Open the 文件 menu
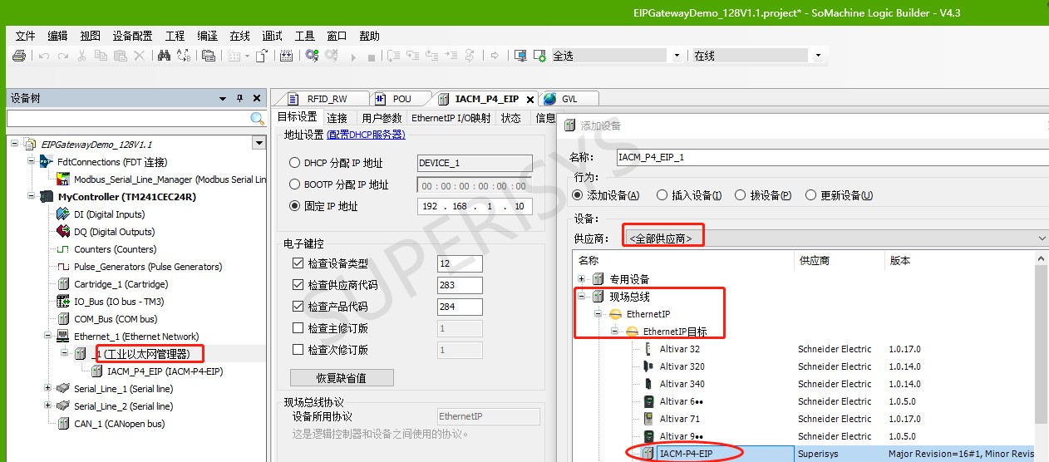The image size is (1049, 462). coord(26,36)
